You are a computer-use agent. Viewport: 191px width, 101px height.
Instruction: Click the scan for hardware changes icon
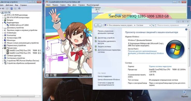click(19, 9)
